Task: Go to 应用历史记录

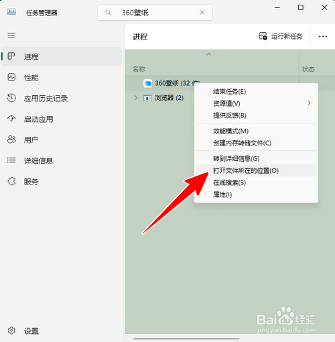Action: click(x=62, y=98)
